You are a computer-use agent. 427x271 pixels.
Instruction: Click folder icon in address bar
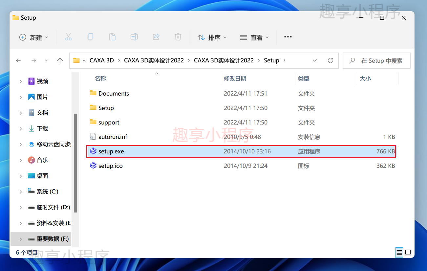click(x=76, y=60)
